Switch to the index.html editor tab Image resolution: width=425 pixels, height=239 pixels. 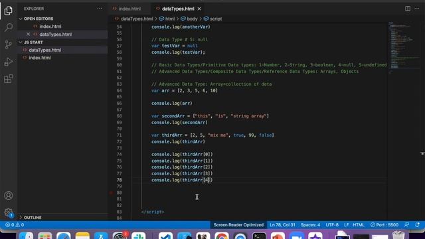[x=129, y=9]
